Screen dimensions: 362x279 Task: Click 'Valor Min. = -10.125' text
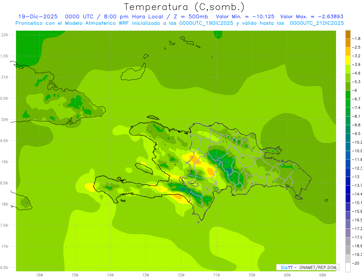click(245, 17)
